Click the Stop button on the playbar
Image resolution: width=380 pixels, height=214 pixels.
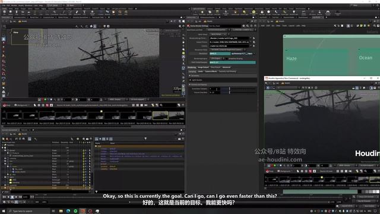pos(12,197)
